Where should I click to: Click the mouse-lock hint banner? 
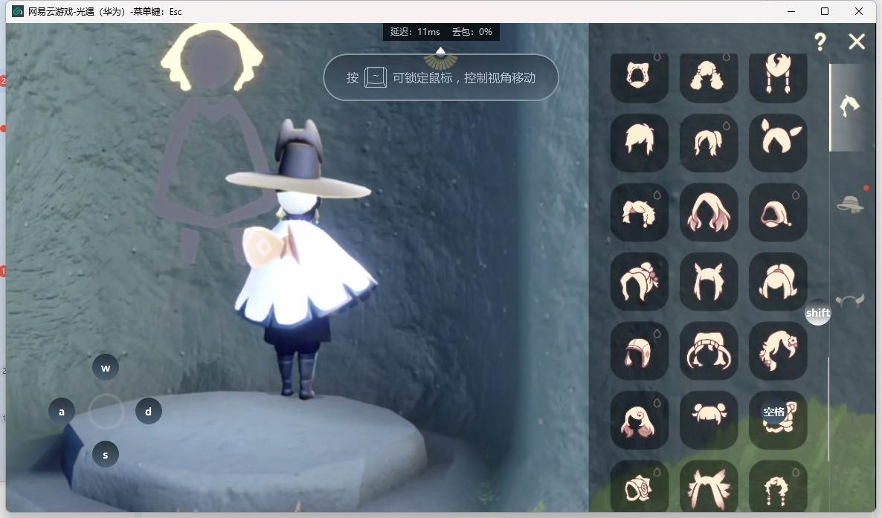[x=441, y=77]
